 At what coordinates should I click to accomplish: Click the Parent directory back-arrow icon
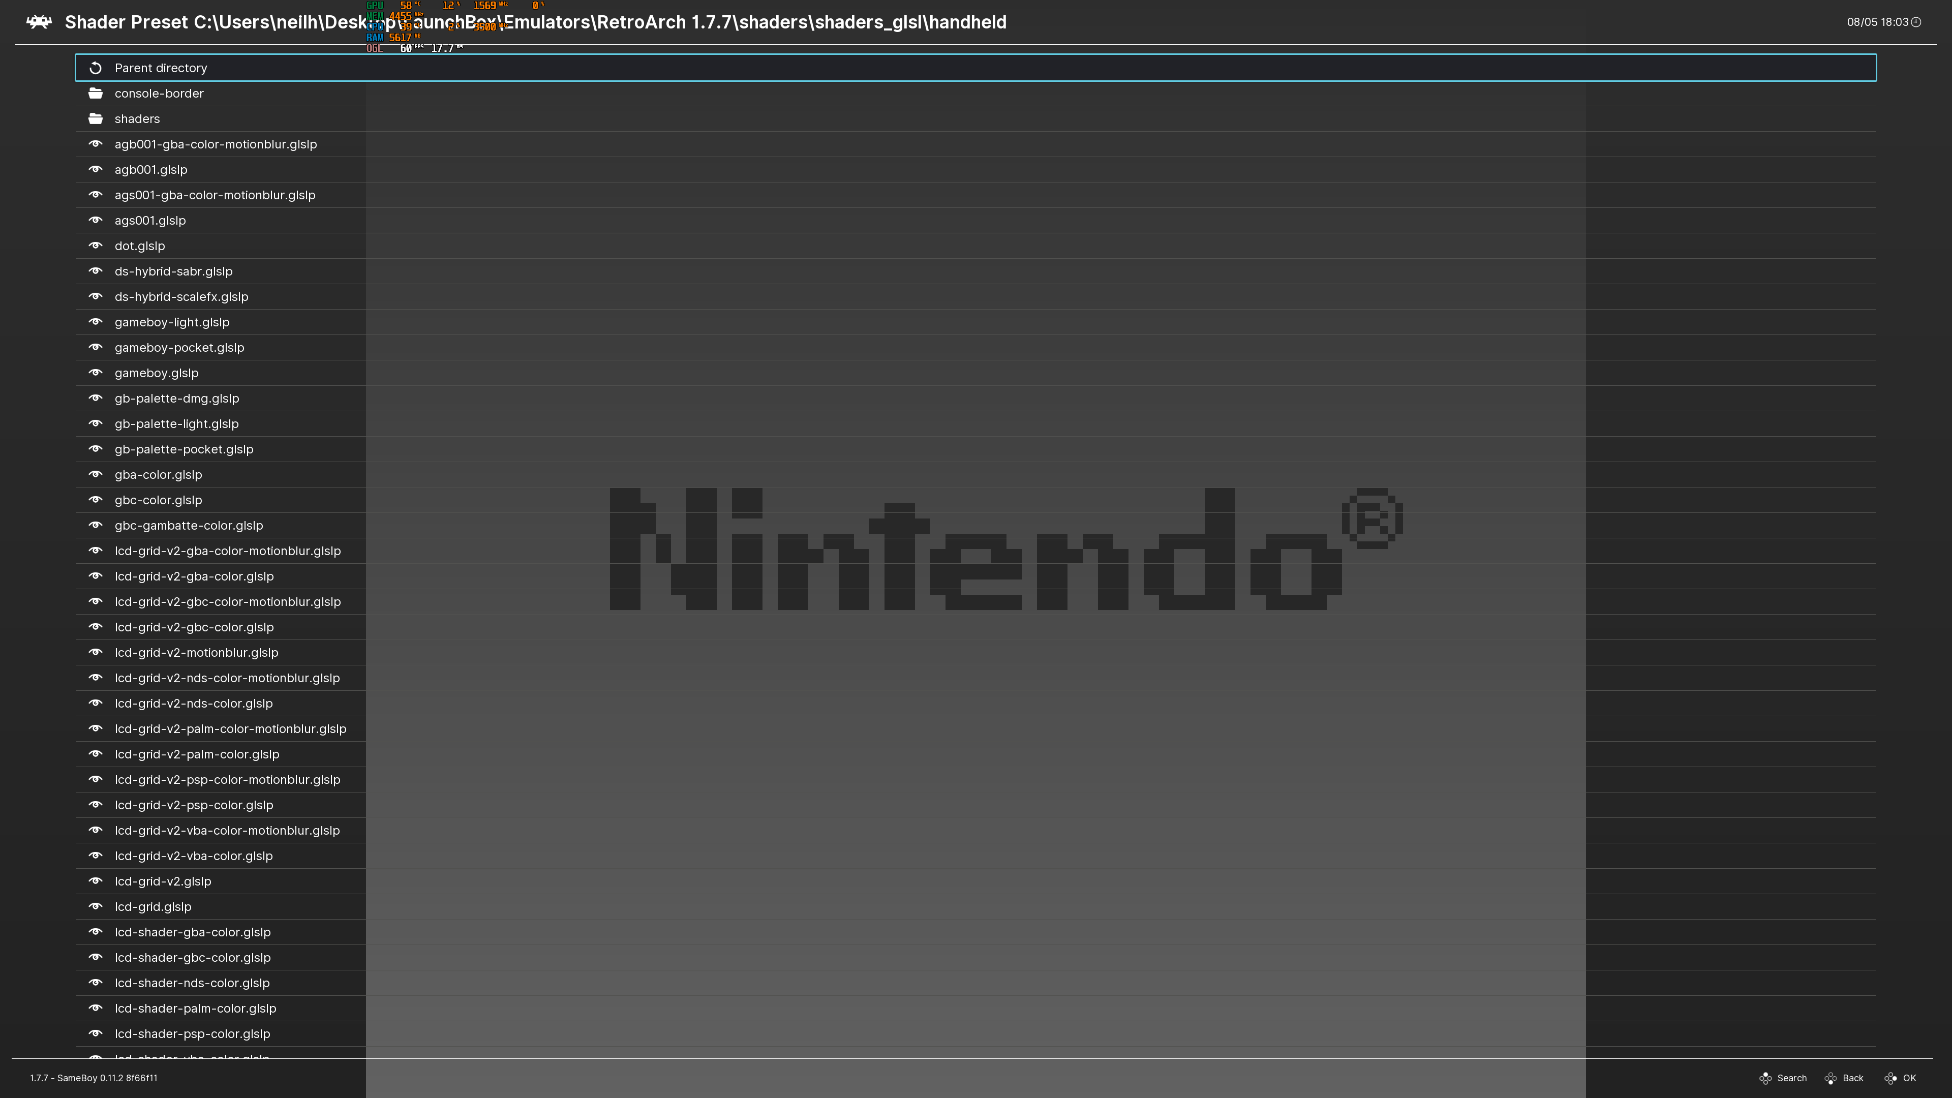click(96, 68)
